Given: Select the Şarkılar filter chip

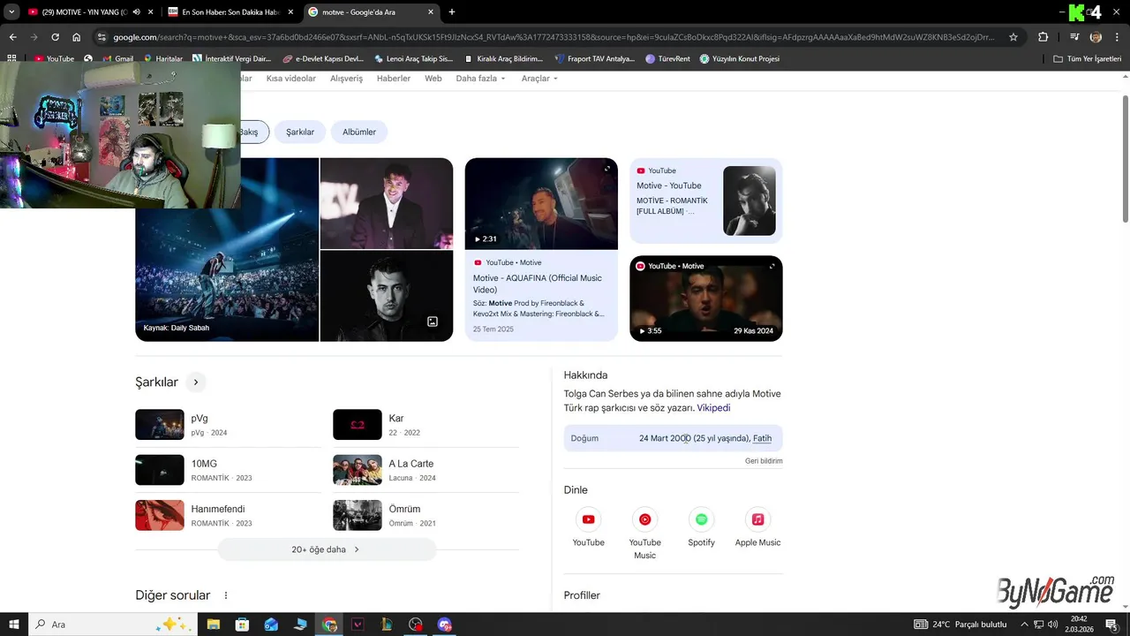Looking at the screenshot, I should 300,132.
